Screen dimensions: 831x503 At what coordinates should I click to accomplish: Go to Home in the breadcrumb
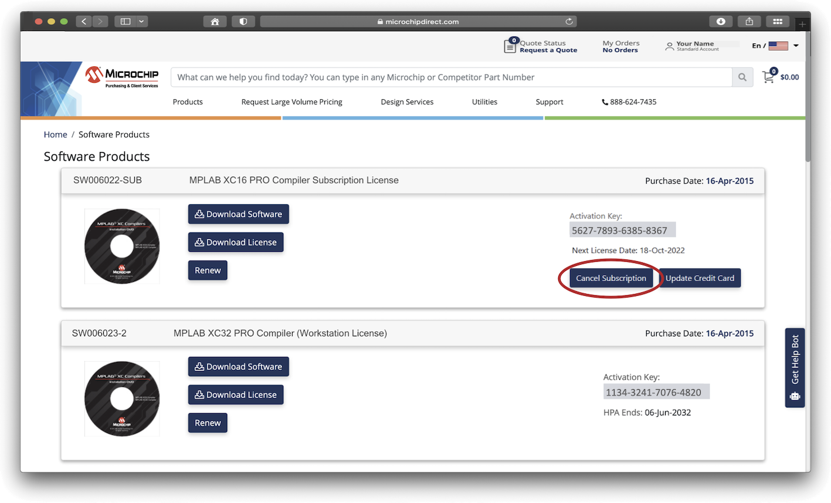click(55, 135)
